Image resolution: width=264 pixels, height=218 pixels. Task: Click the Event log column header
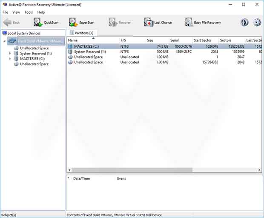[x=121, y=178]
